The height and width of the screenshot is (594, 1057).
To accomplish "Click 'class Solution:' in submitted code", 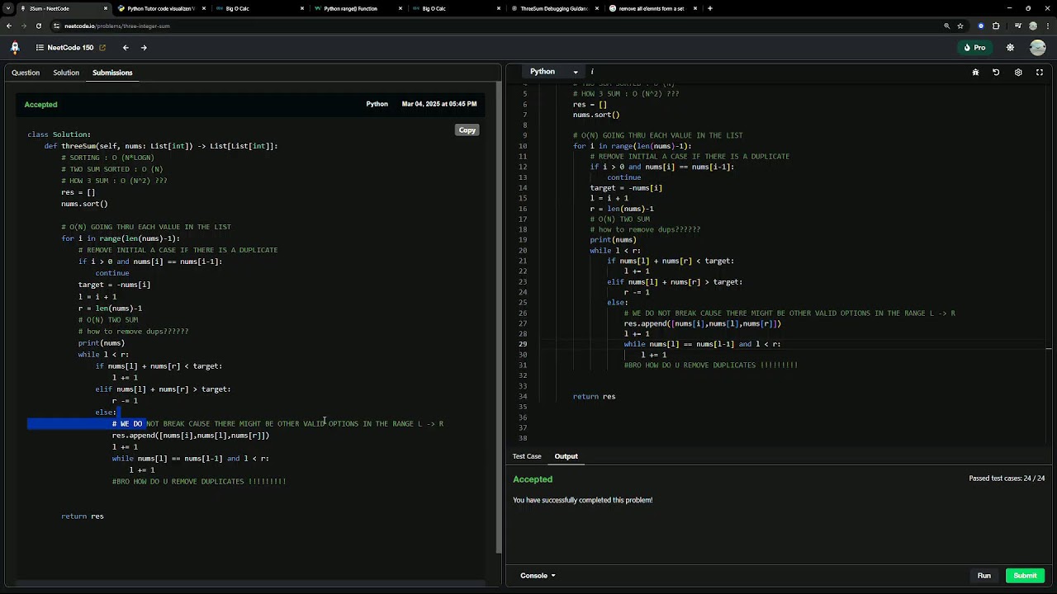I will point(59,134).
